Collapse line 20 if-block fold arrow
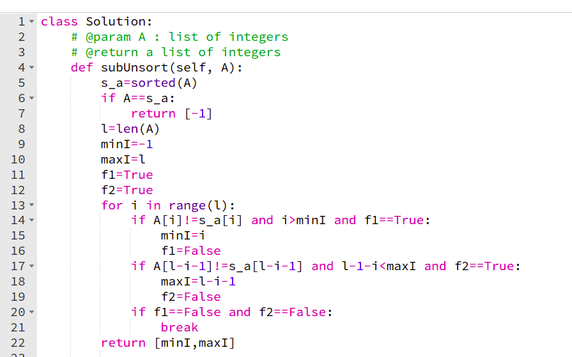572x357 pixels. [32, 312]
